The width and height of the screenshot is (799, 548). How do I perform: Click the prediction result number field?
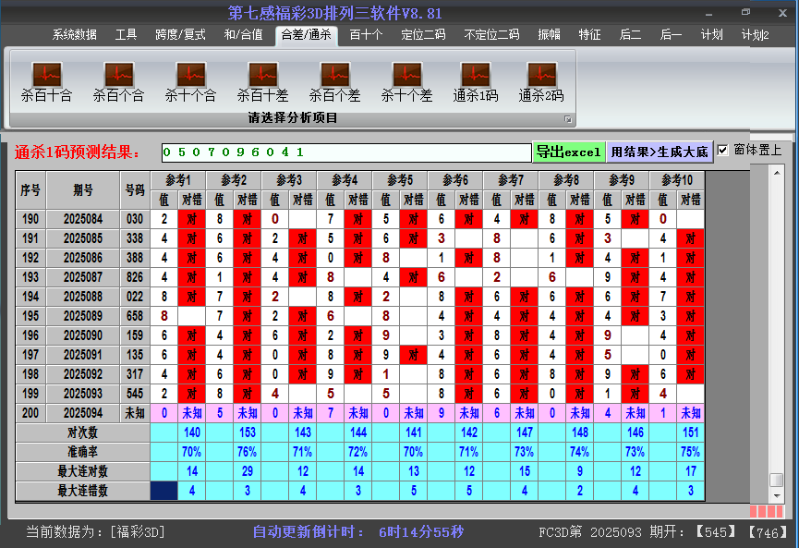345,152
